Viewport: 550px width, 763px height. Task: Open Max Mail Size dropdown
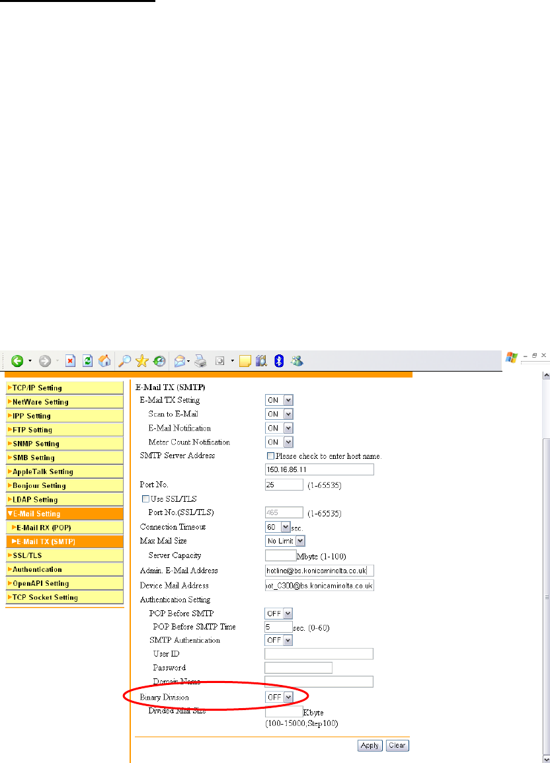click(x=285, y=541)
